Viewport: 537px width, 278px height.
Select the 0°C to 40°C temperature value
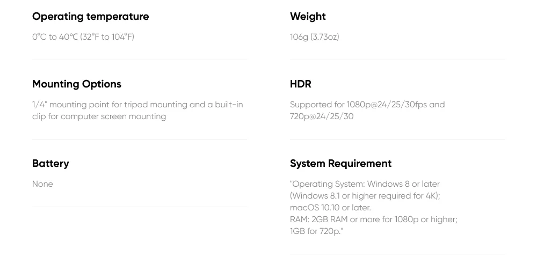click(83, 37)
